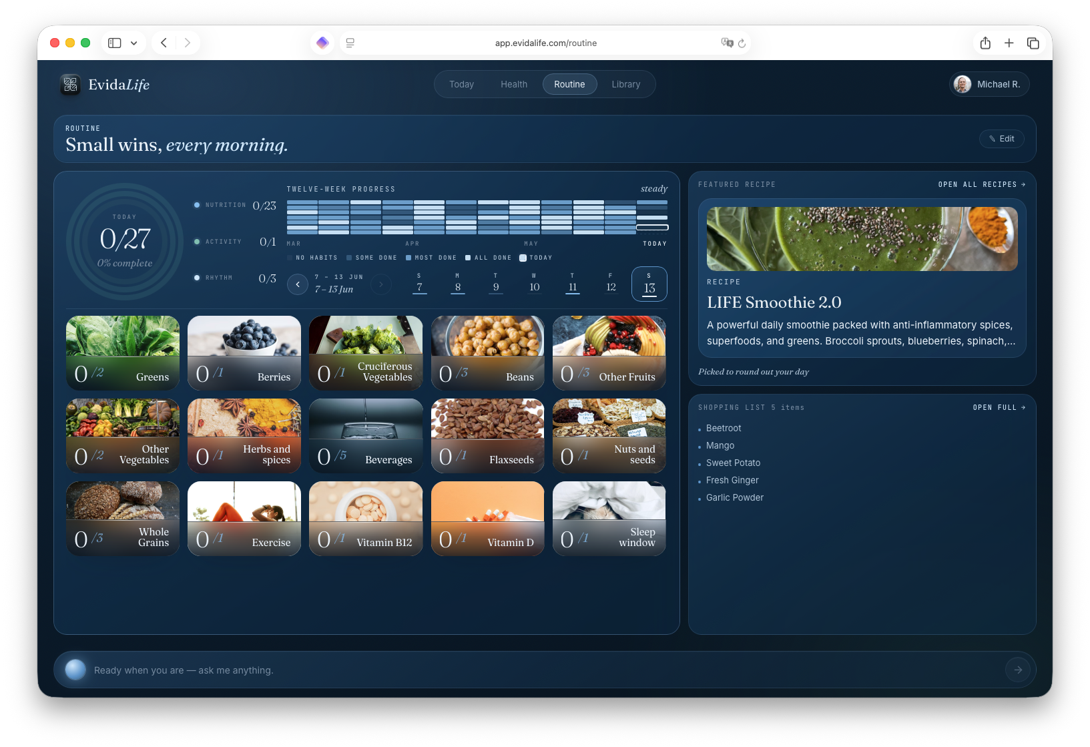Click the Nutrition 0/23 stat

pyautogui.click(x=235, y=206)
